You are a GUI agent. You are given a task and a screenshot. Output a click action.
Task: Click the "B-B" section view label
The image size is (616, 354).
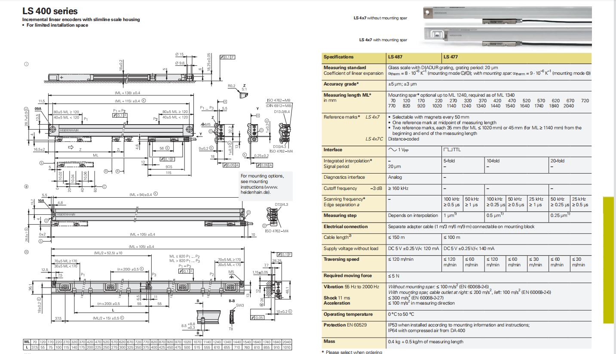coord(232,302)
